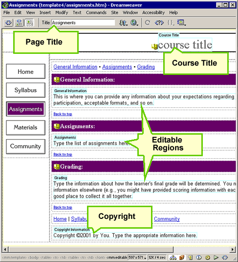The height and width of the screenshot is (262, 238).
Task: Click the Refresh Design View icon
Action: point(148,23)
